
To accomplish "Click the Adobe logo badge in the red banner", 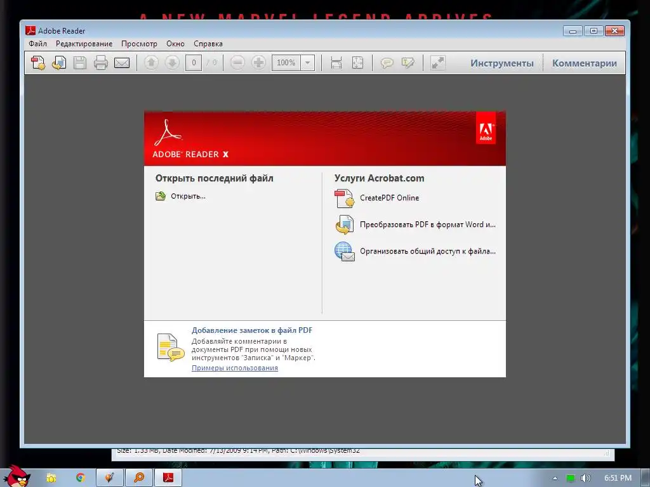I will coord(486,129).
